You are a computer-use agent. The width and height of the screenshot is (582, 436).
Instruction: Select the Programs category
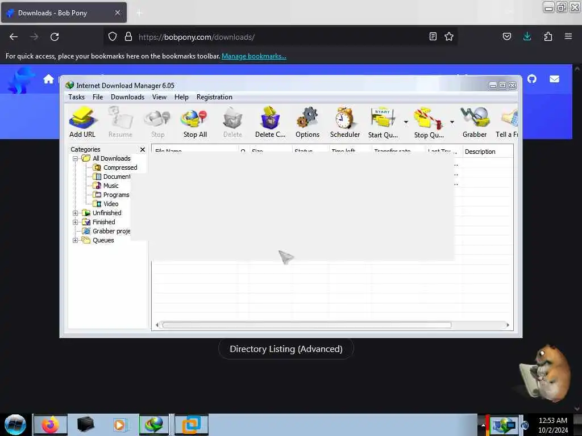tap(111, 195)
